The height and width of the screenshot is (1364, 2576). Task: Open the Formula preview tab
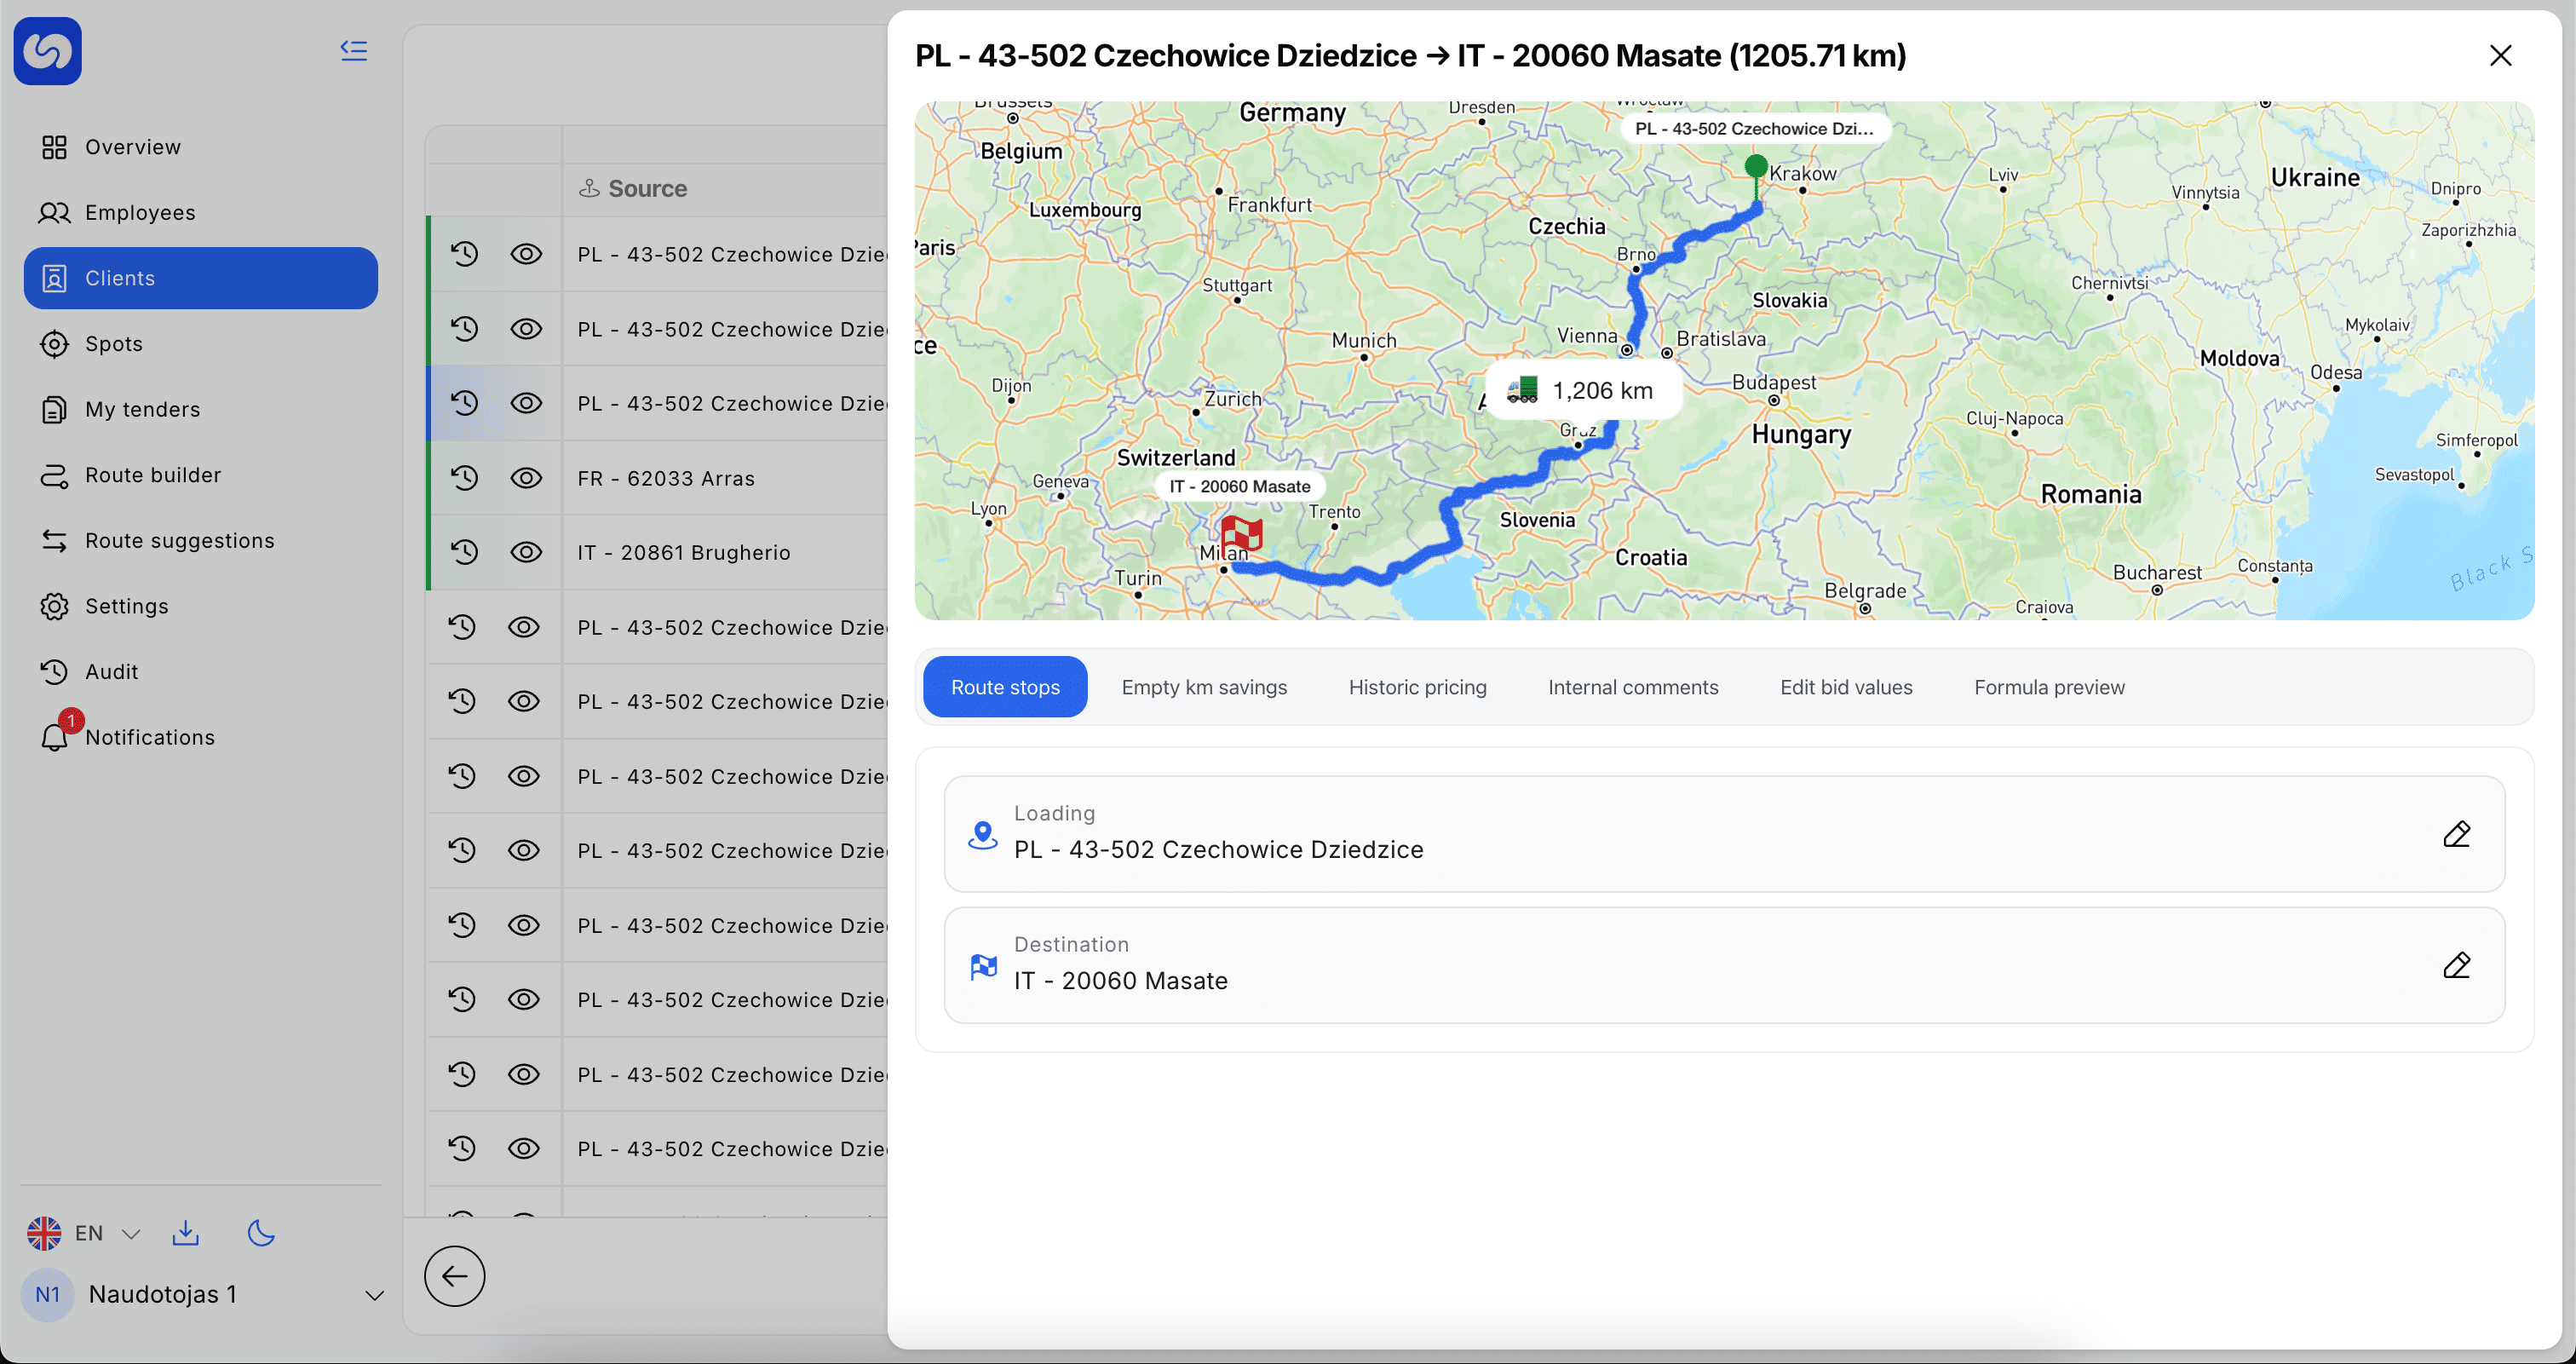(x=2049, y=687)
